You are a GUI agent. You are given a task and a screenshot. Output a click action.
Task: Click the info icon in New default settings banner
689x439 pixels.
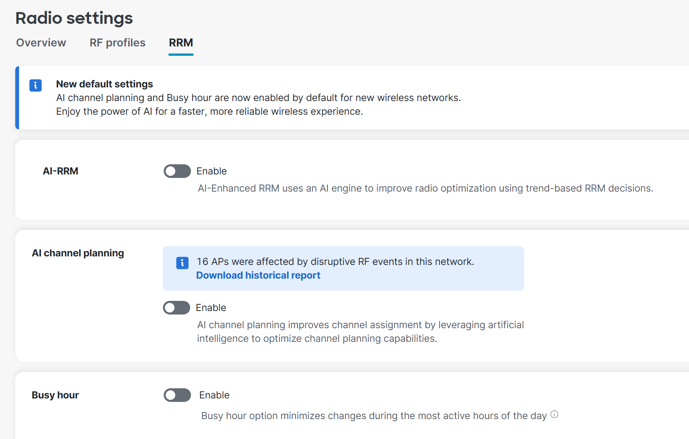click(36, 85)
